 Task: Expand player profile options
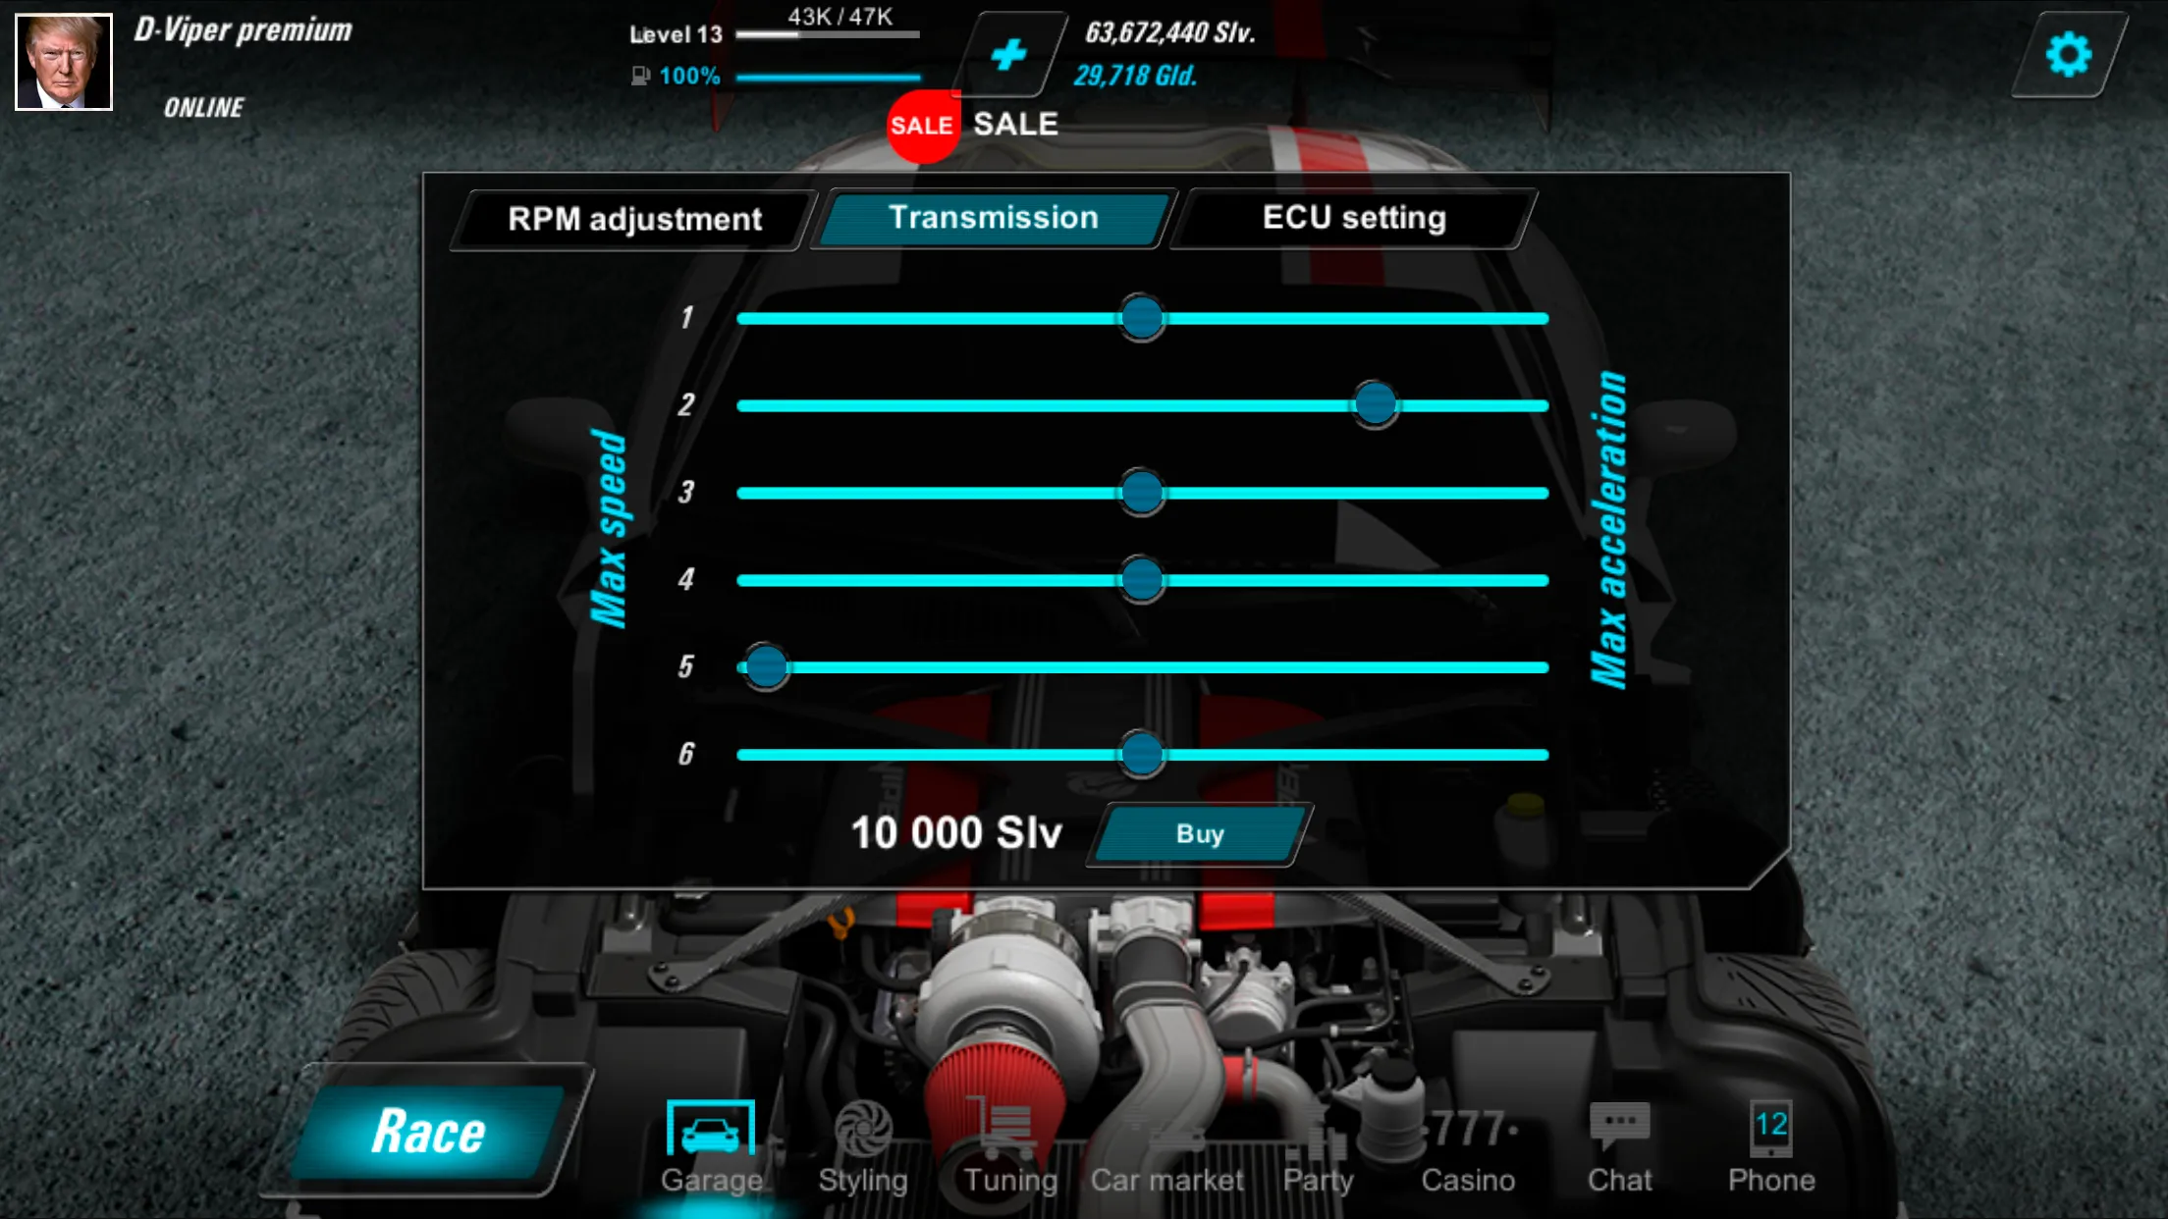pyautogui.click(x=66, y=64)
